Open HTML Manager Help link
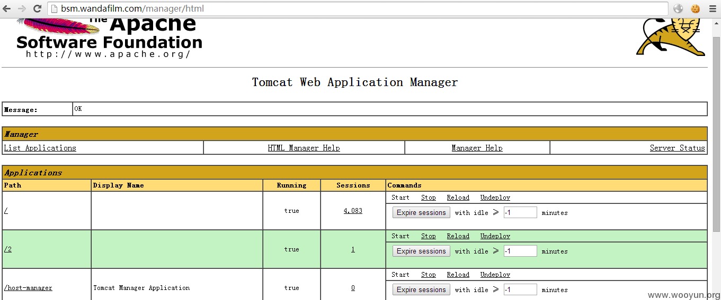This screenshot has height=300, width=721. click(x=304, y=148)
